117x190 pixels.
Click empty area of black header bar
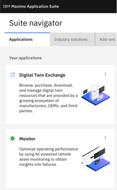pos(88,6)
